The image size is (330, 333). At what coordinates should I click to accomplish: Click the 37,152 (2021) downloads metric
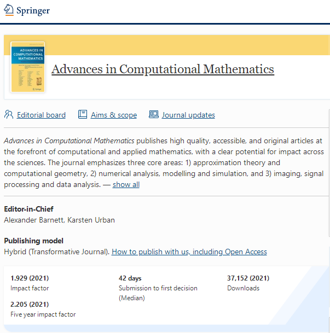click(x=248, y=278)
